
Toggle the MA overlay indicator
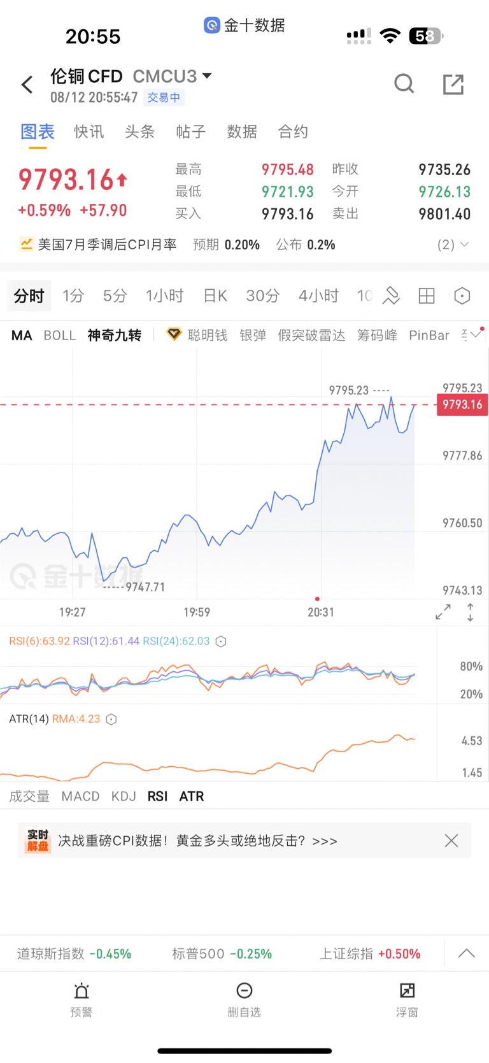[22, 335]
